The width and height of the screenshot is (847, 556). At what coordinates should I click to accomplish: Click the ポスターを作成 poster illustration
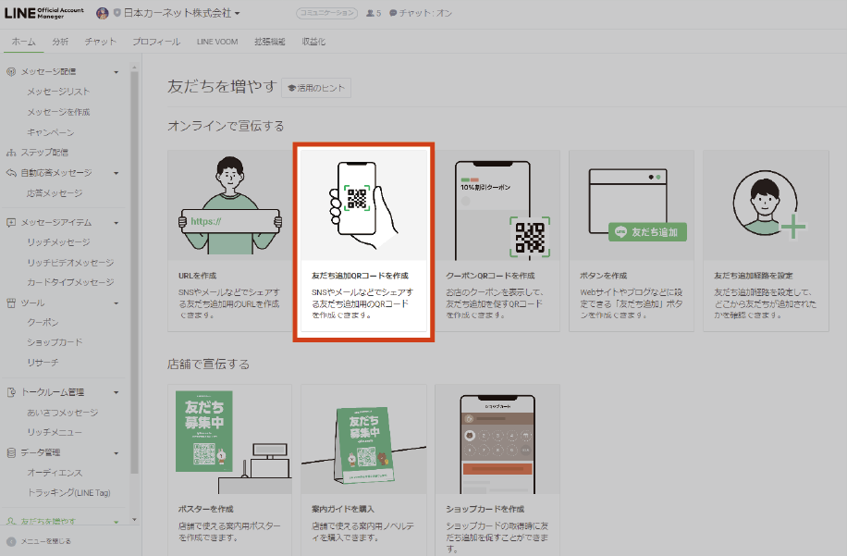pyautogui.click(x=230, y=439)
